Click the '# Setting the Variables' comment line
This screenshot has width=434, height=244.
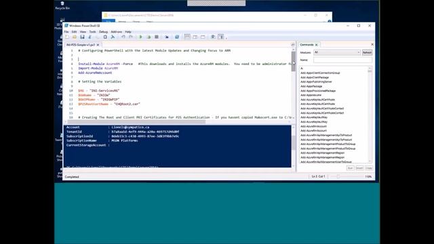(x=100, y=81)
